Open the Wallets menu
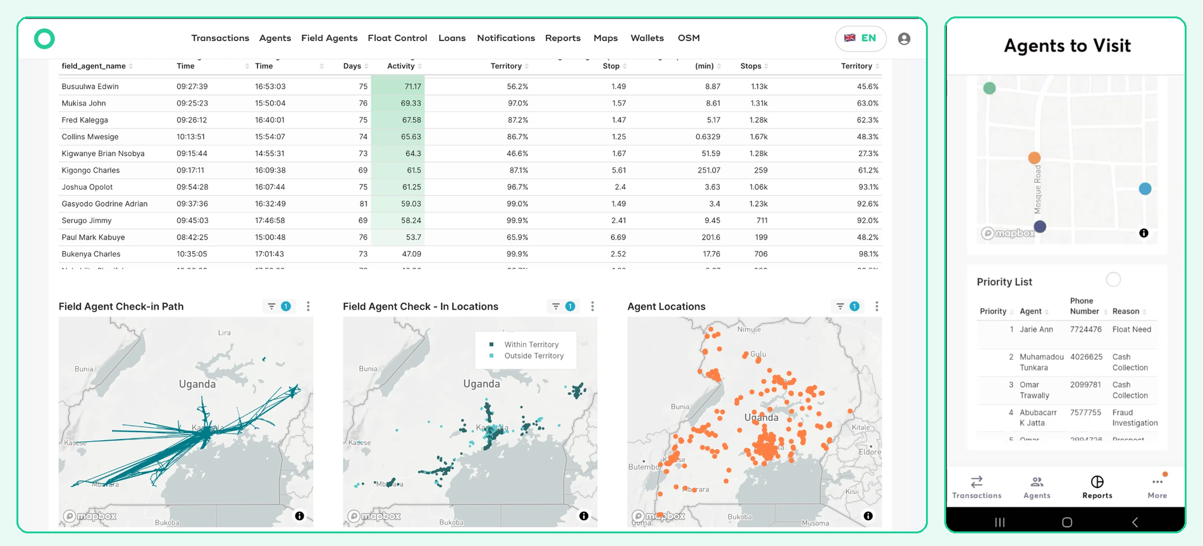 647,38
